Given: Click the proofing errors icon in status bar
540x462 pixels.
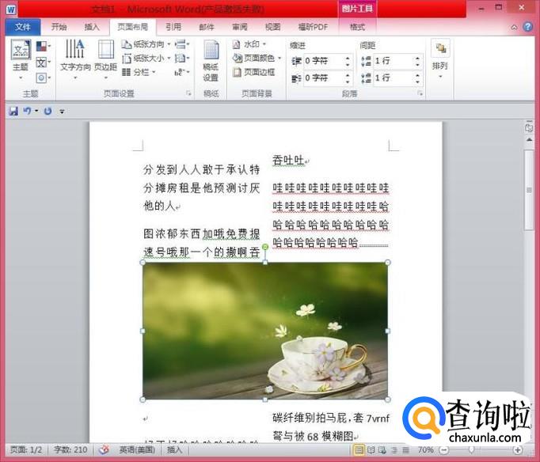Looking at the screenshot, I should tap(104, 449).
